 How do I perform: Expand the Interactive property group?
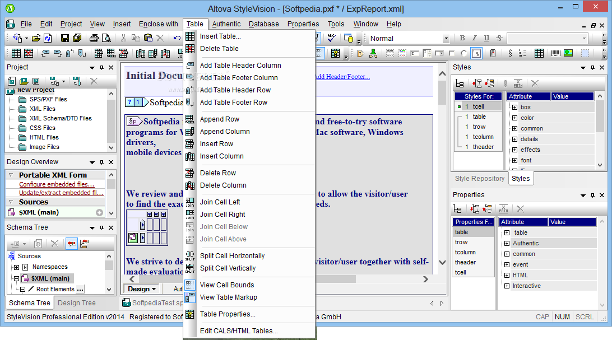(507, 286)
